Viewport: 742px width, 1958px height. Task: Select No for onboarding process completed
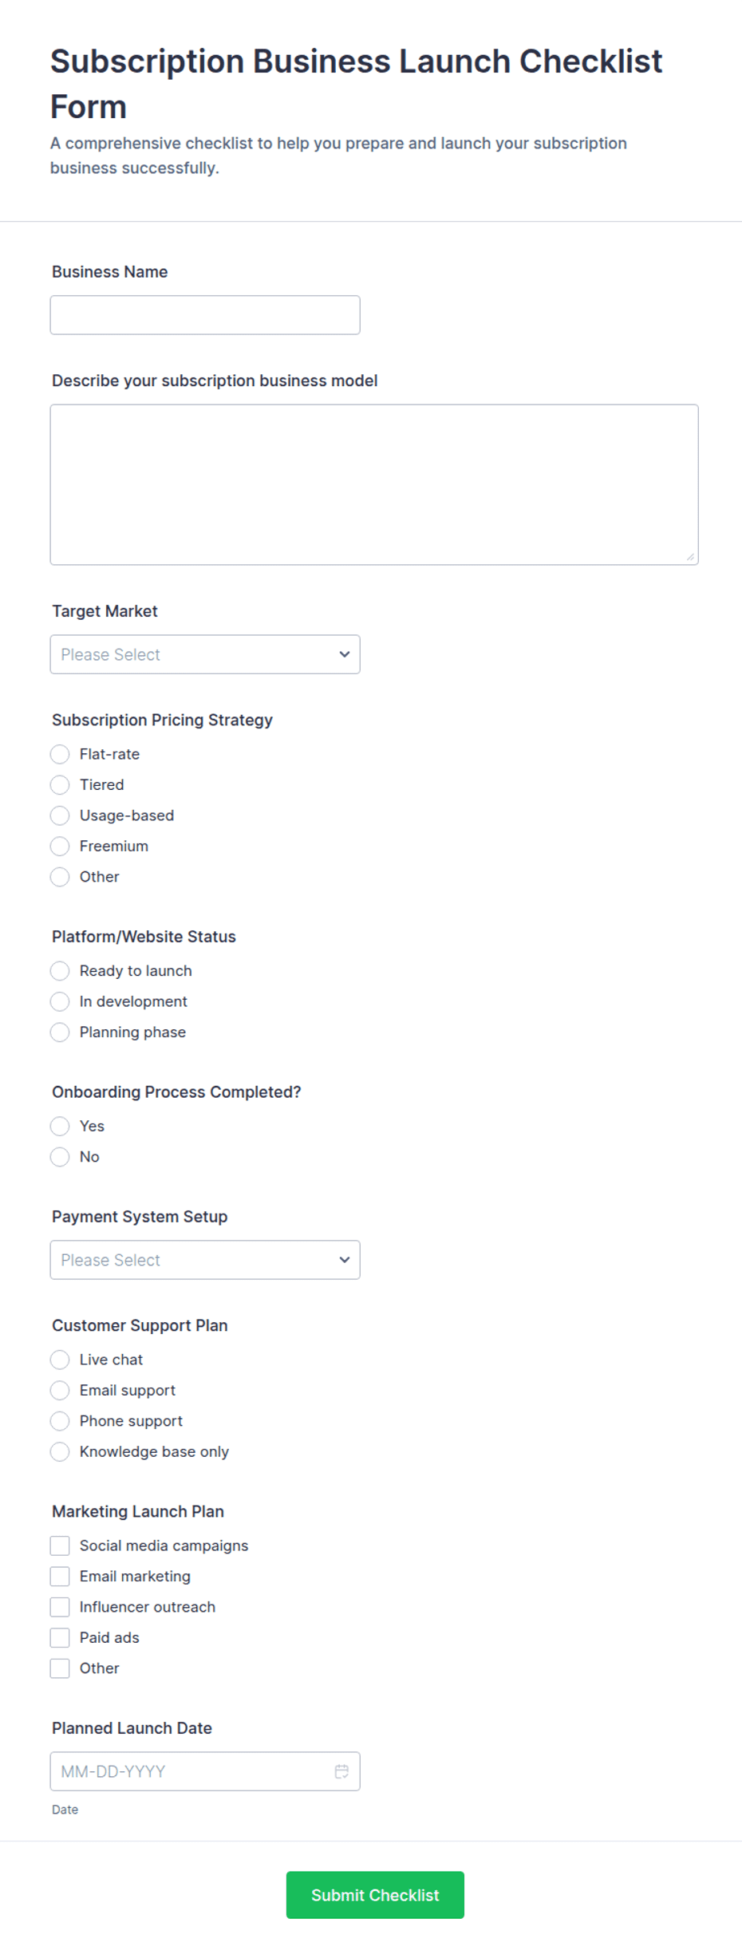tap(60, 1157)
